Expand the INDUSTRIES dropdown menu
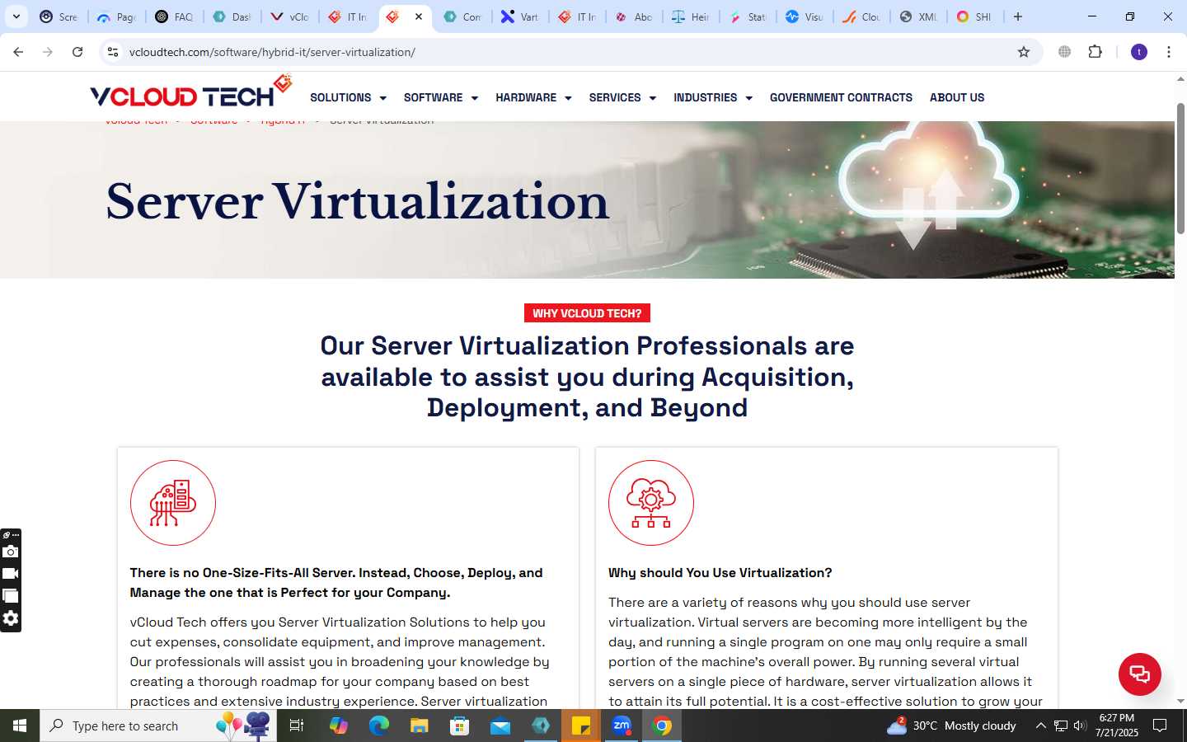The height and width of the screenshot is (742, 1187). (713, 97)
